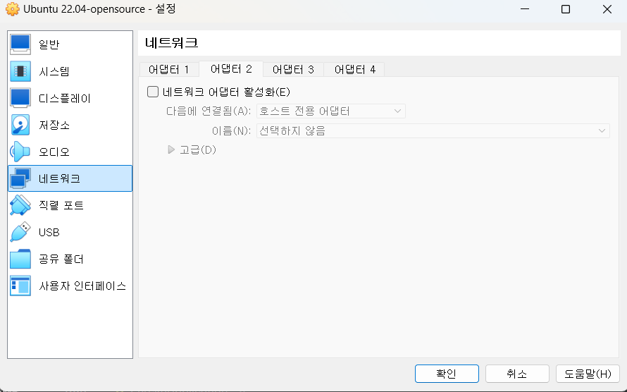Choose 디스플레이 text in category list

65,98
